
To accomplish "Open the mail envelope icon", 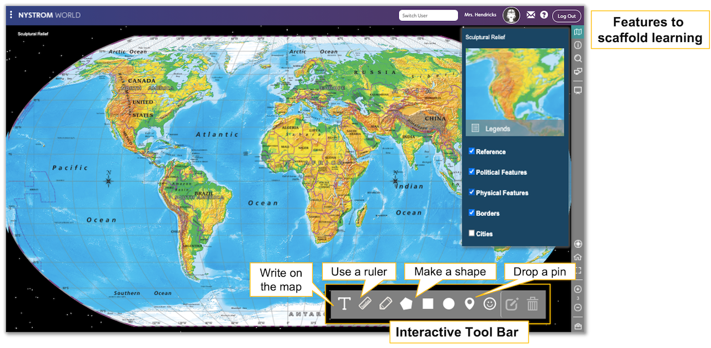I will click(x=531, y=16).
